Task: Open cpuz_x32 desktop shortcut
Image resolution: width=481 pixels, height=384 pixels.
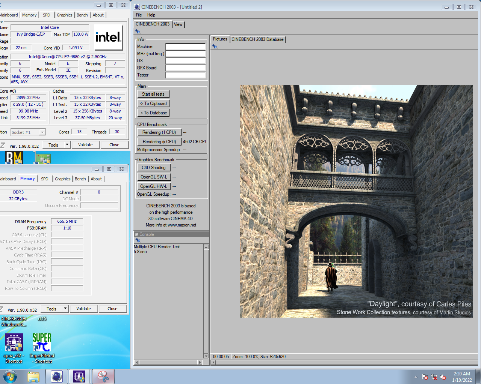Action: point(14,348)
